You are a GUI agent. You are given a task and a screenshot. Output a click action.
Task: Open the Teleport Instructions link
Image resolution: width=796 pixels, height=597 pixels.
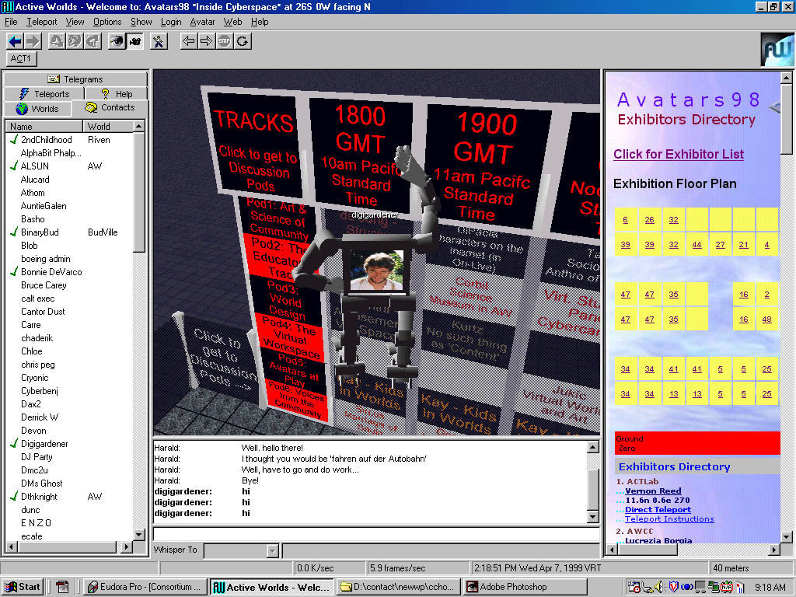pos(669,518)
